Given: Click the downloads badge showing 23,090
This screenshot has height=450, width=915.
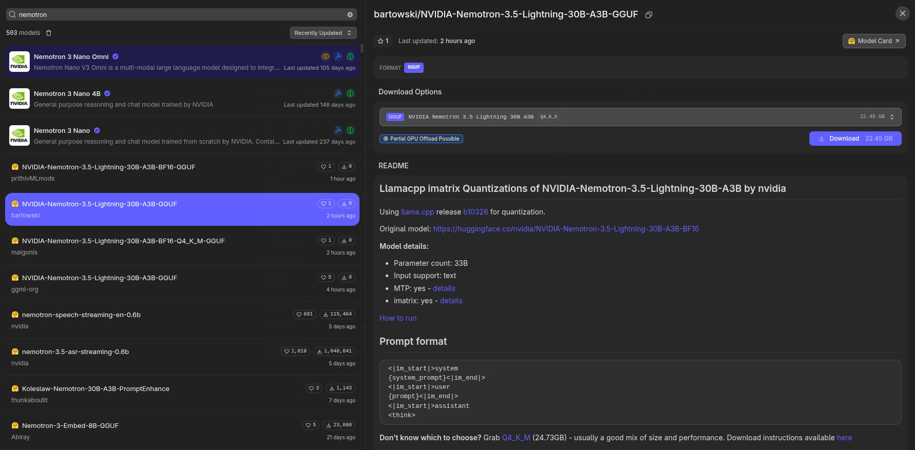Looking at the screenshot, I should point(339,425).
